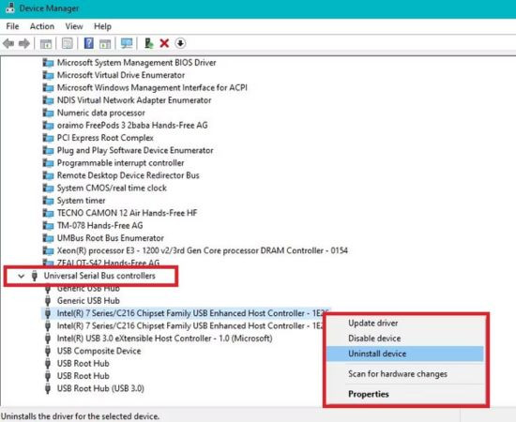Image resolution: width=516 pixels, height=422 pixels.
Task: Toggle the show/hide console tree toolbar icon
Action: click(x=46, y=43)
